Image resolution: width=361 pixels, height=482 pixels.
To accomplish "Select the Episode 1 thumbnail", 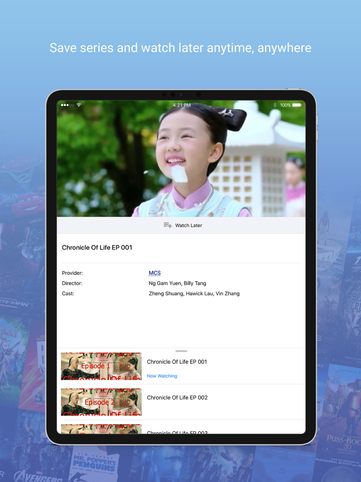I will click(x=101, y=366).
